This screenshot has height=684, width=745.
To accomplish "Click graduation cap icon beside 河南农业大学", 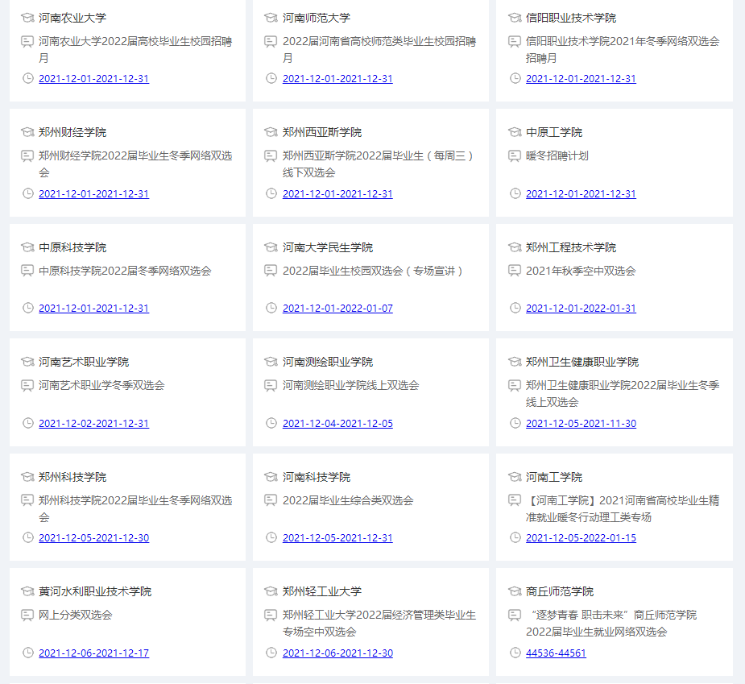I will (27, 18).
